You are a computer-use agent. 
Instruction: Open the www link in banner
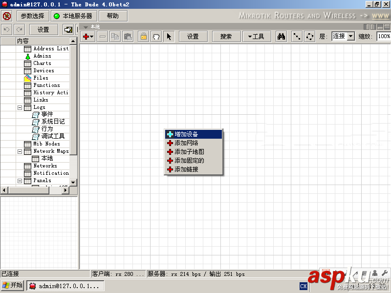[381, 16]
